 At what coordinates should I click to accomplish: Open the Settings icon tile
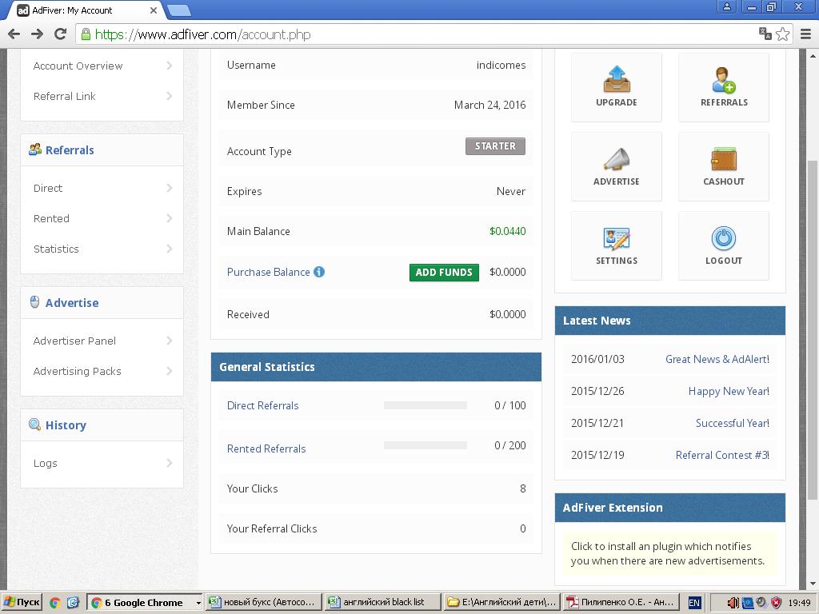[x=617, y=246]
